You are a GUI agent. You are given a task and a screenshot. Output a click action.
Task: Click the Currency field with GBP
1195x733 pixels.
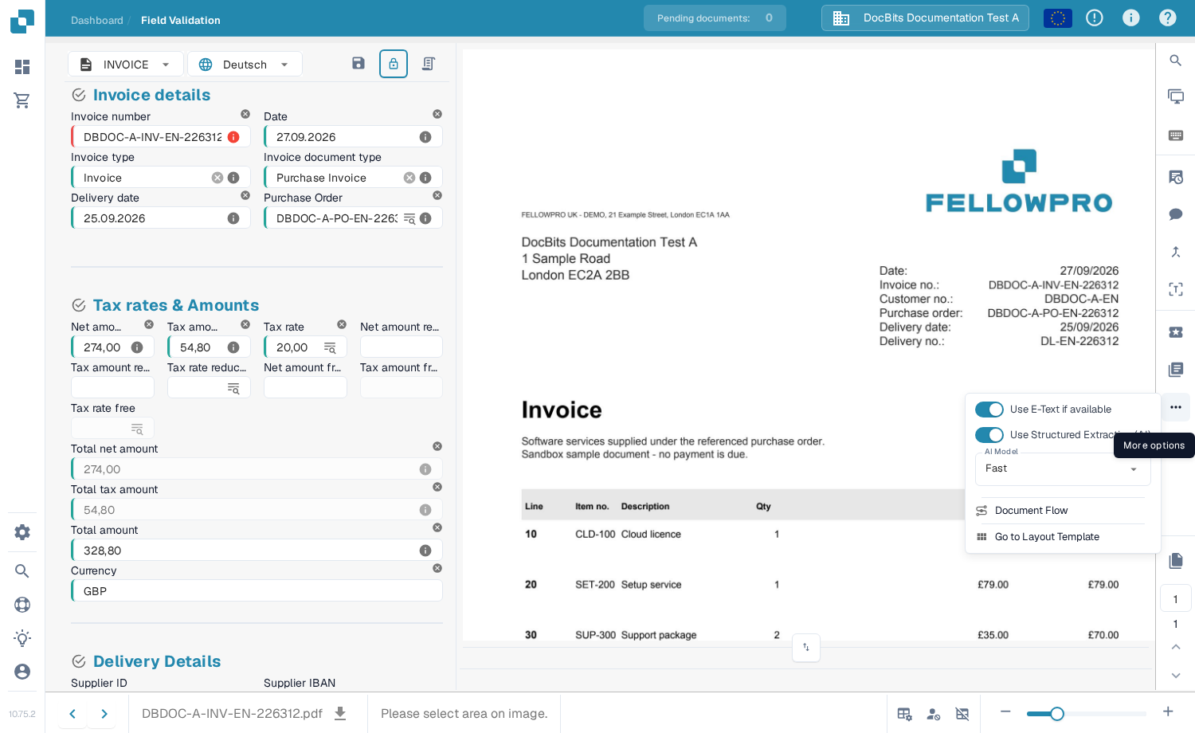click(257, 590)
